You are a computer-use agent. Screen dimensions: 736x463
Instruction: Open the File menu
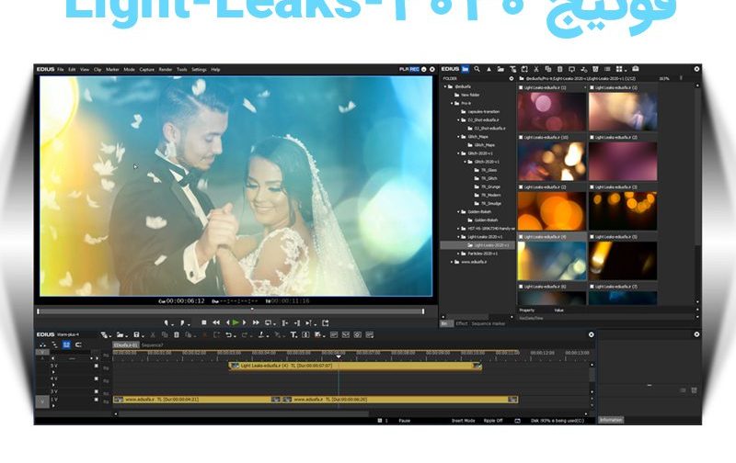click(x=61, y=69)
